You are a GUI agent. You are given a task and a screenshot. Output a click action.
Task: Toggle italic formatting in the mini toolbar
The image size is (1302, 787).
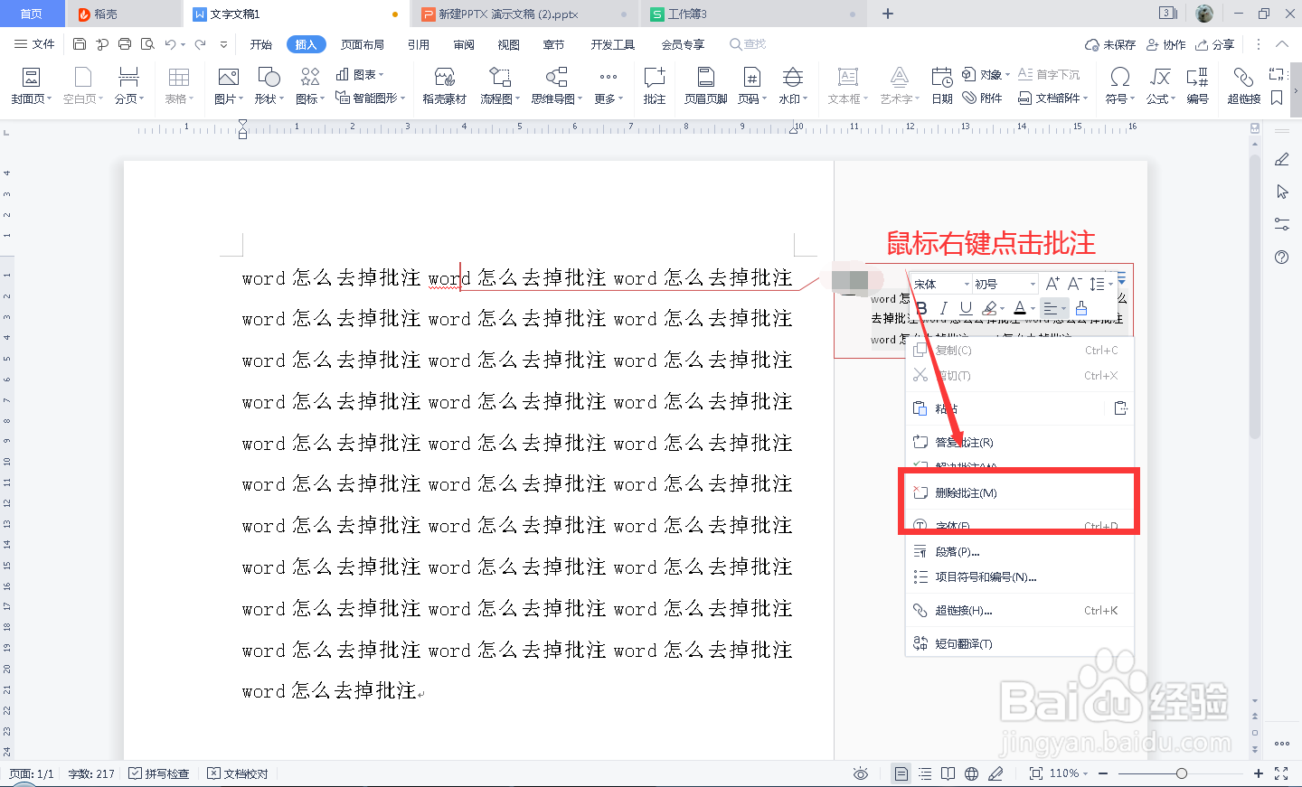tap(942, 308)
